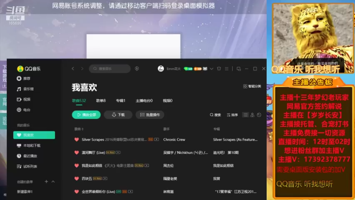This screenshot has height=200, width=355.
Task: Open MV icon for 全世界谁倾听你 (Live)
Action: click(x=130, y=192)
